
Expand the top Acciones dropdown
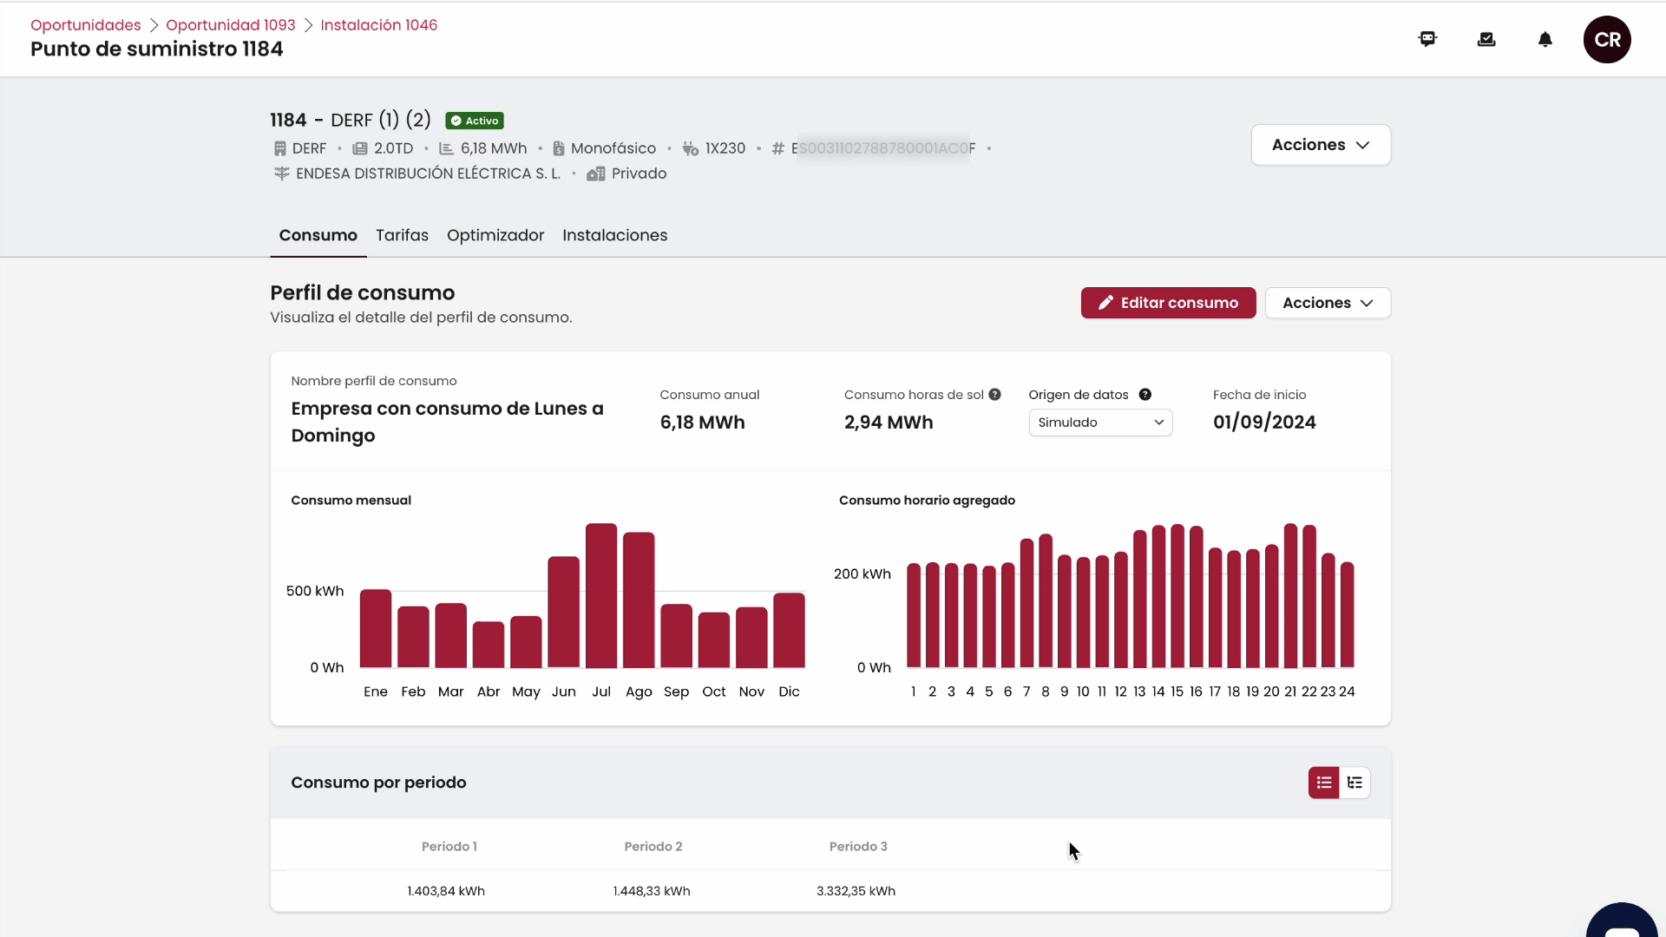1321,145
